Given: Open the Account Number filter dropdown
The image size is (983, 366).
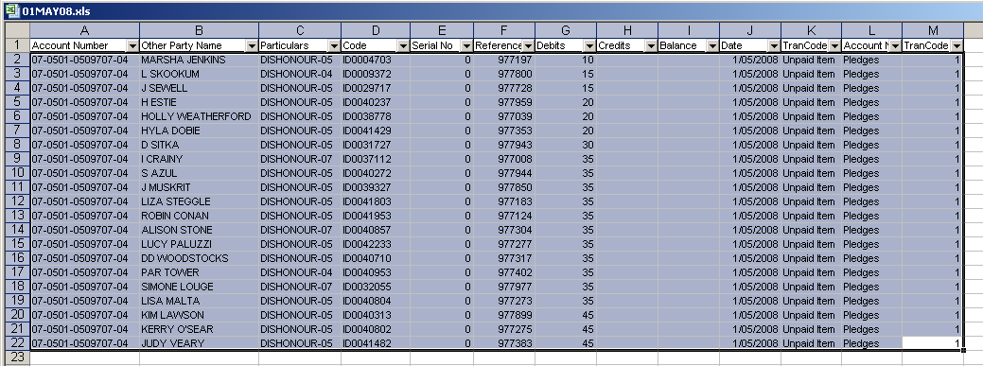Looking at the screenshot, I should (132, 45).
